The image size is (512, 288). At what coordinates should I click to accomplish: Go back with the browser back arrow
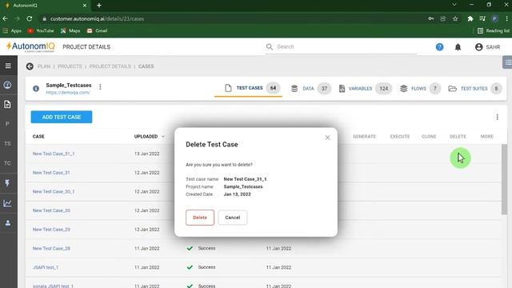pos(6,18)
